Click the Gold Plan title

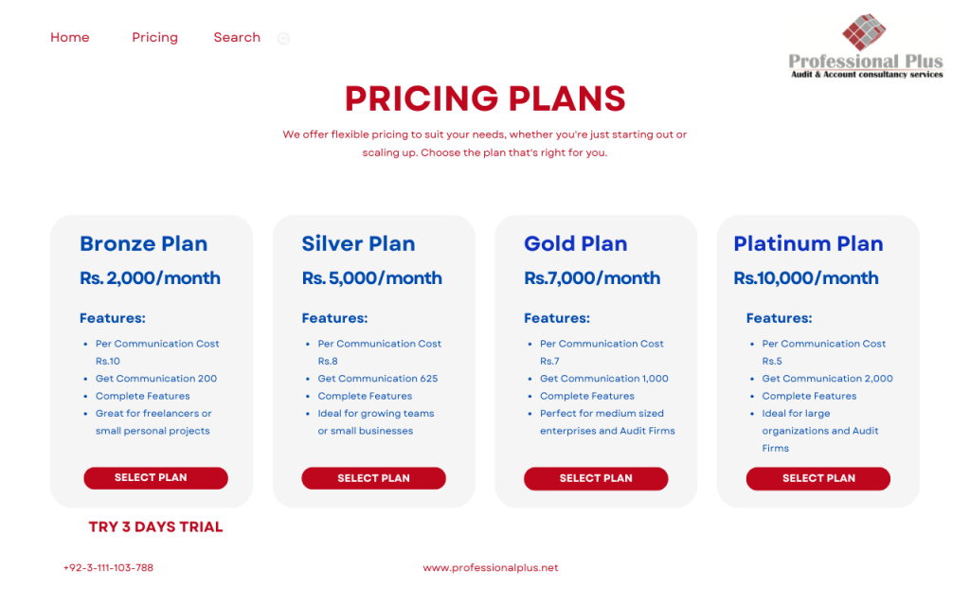[x=575, y=243]
